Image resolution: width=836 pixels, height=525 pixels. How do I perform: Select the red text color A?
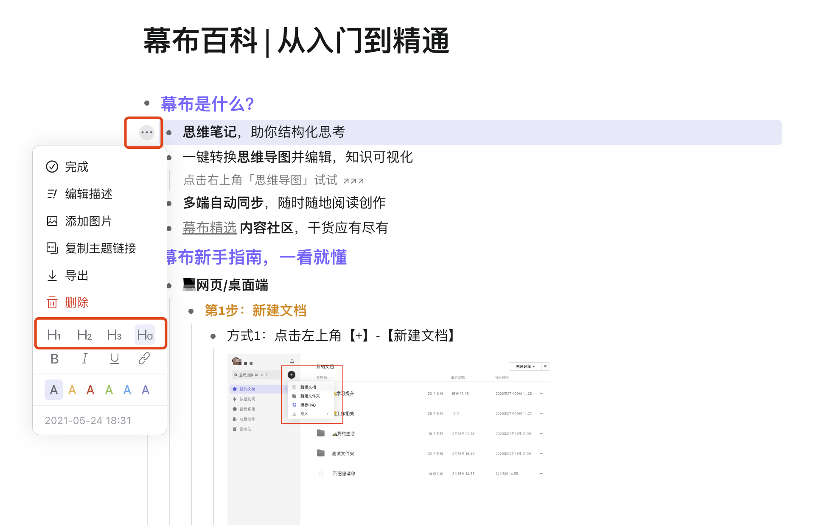pyautogui.click(x=90, y=390)
